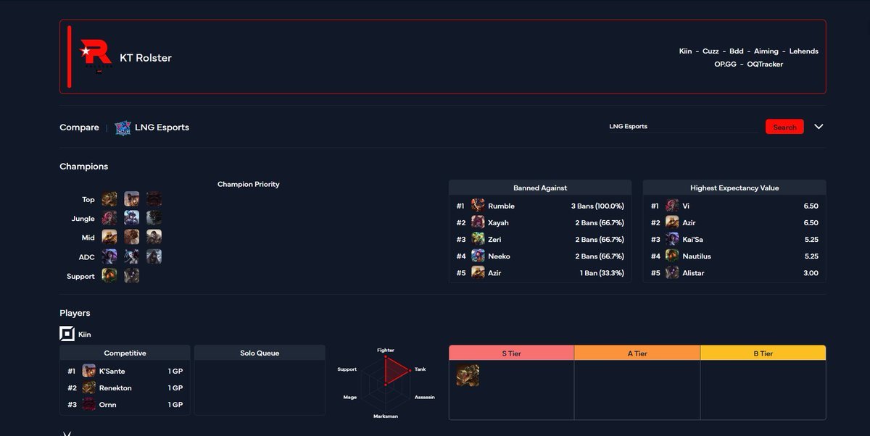Click the third champion icon in Mid row
870x436 pixels.
point(154,237)
